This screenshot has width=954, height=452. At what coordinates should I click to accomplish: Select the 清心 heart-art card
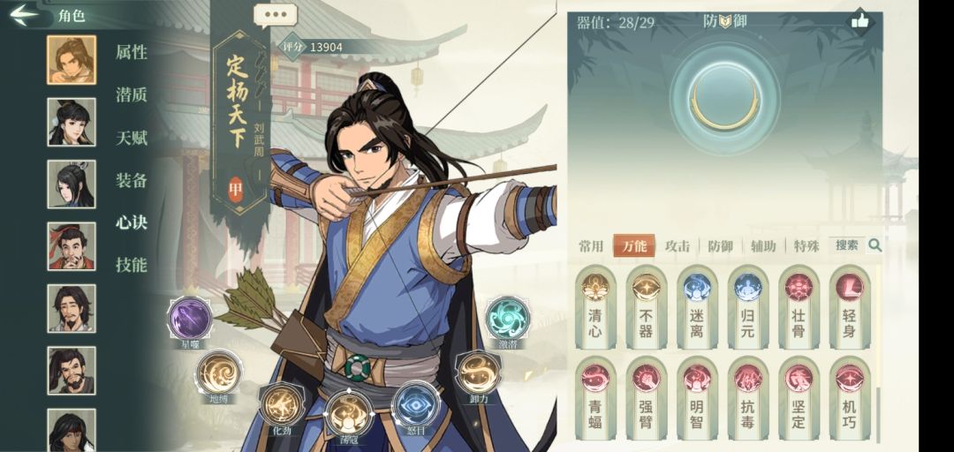point(595,307)
